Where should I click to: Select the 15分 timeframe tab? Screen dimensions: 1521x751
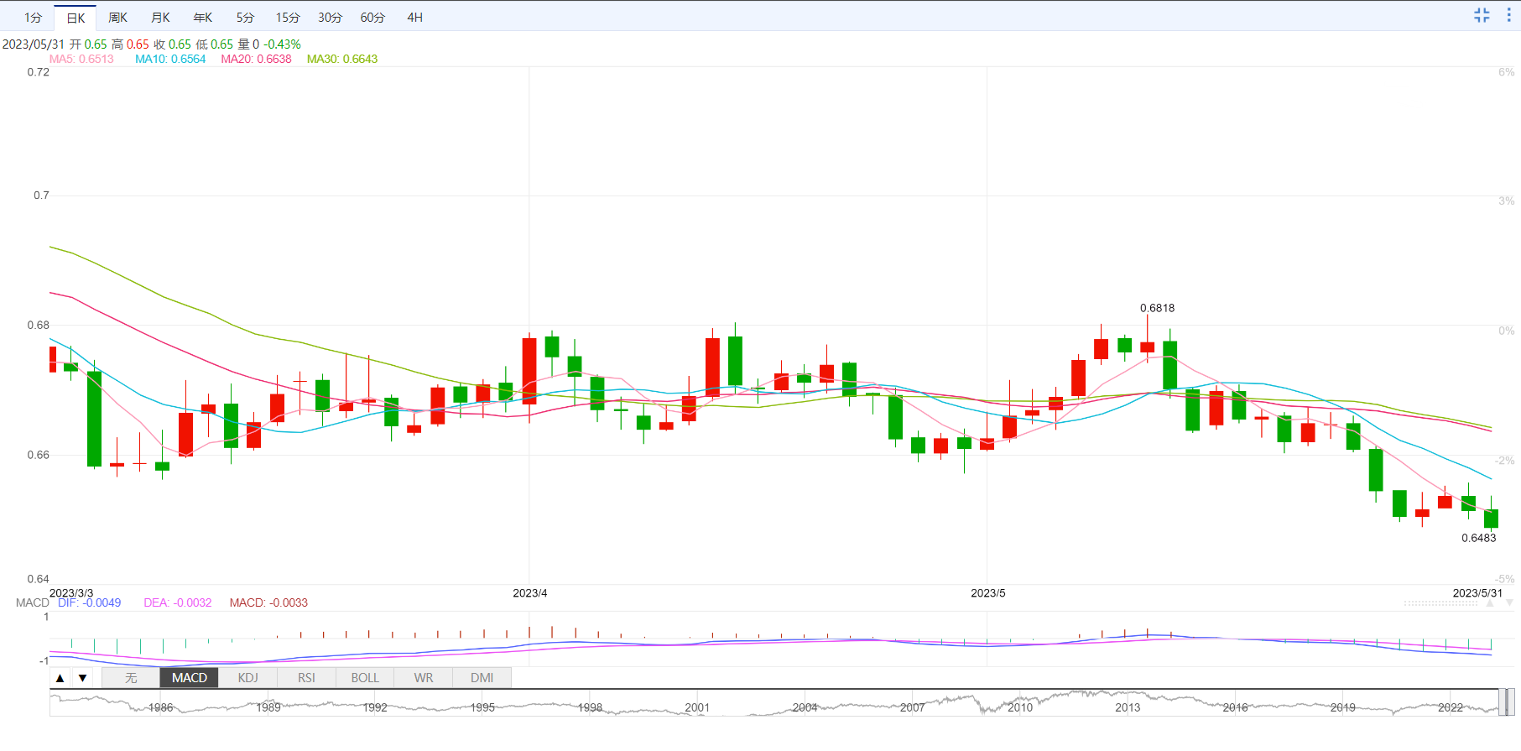click(x=288, y=18)
